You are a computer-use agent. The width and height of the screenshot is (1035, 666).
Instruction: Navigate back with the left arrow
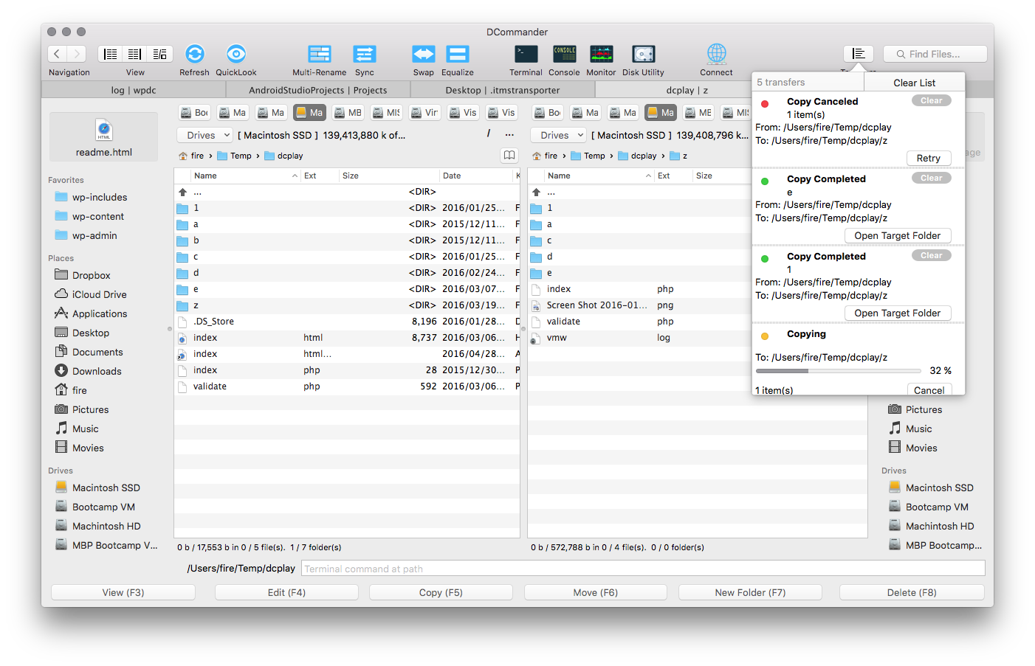tap(58, 54)
